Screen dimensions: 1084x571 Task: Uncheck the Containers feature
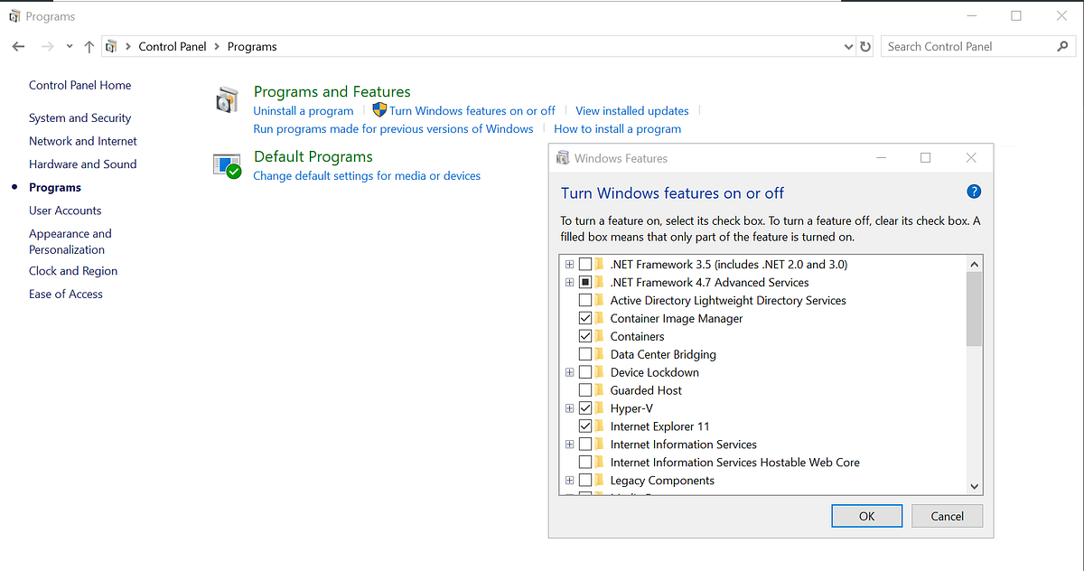tap(584, 335)
